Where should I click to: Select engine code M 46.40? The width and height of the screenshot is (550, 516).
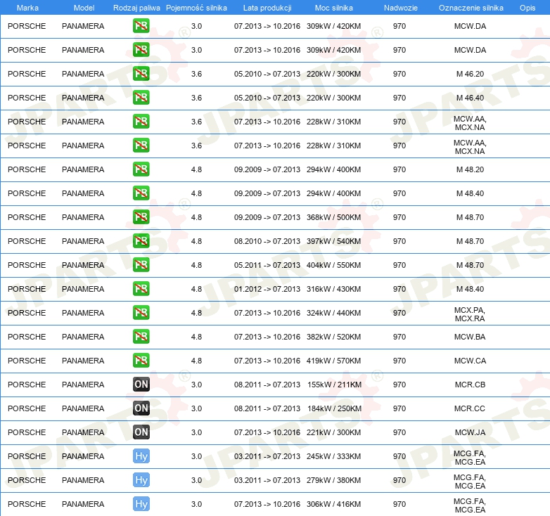[x=470, y=98]
